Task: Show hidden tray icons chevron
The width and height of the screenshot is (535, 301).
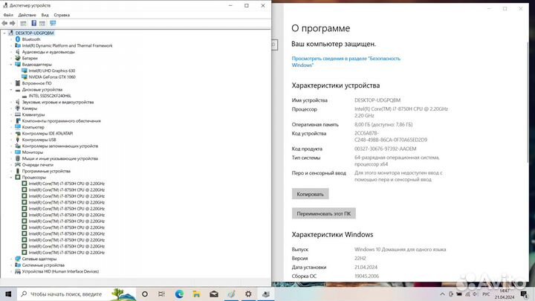Action: click(x=443, y=294)
